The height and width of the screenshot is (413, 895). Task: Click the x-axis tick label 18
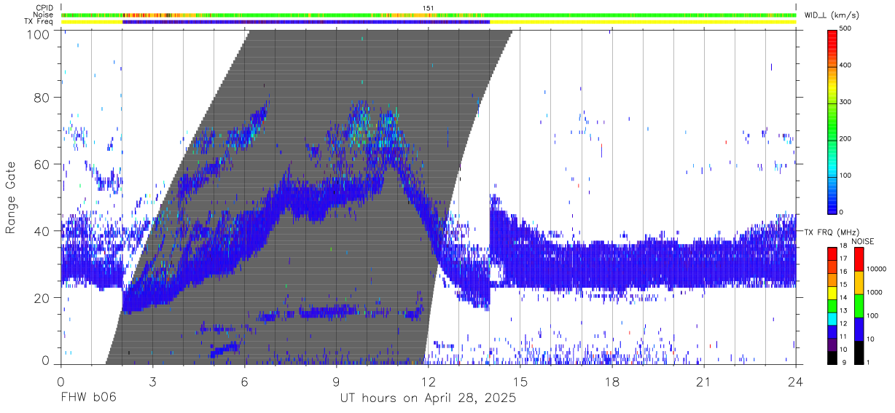pyautogui.click(x=611, y=381)
